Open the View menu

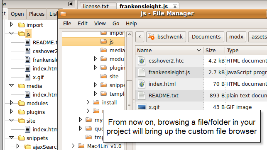coord(100,24)
